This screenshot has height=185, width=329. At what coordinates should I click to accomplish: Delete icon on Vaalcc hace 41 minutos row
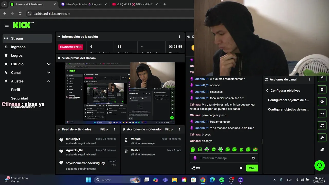tap(126, 140)
